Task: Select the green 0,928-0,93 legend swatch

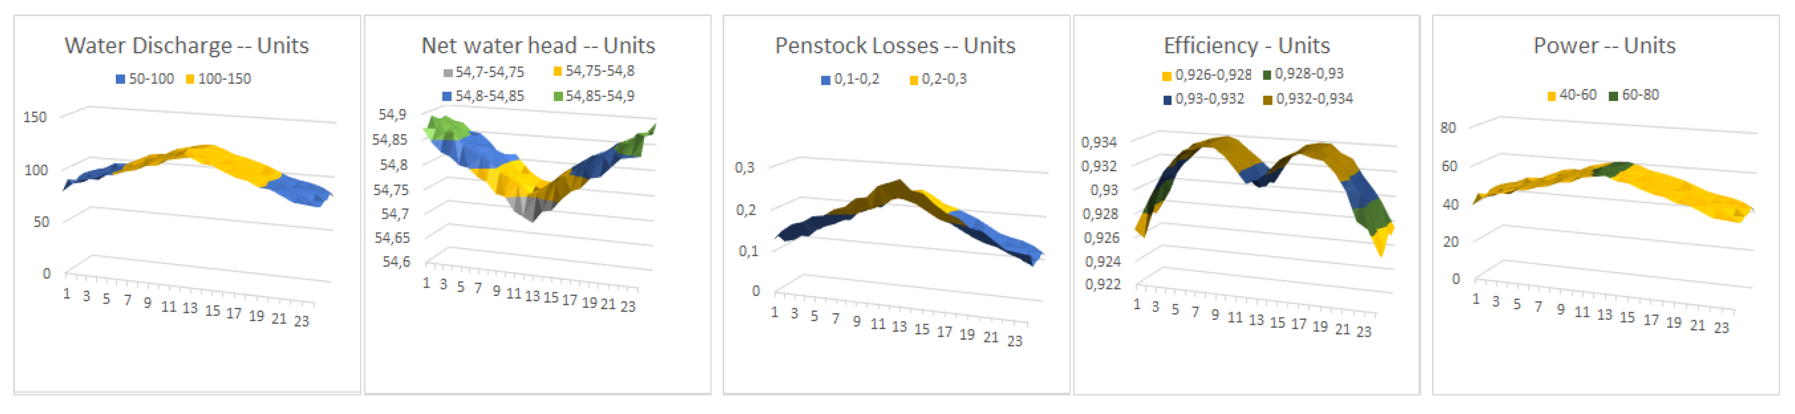Action: (x=1267, y=74)
